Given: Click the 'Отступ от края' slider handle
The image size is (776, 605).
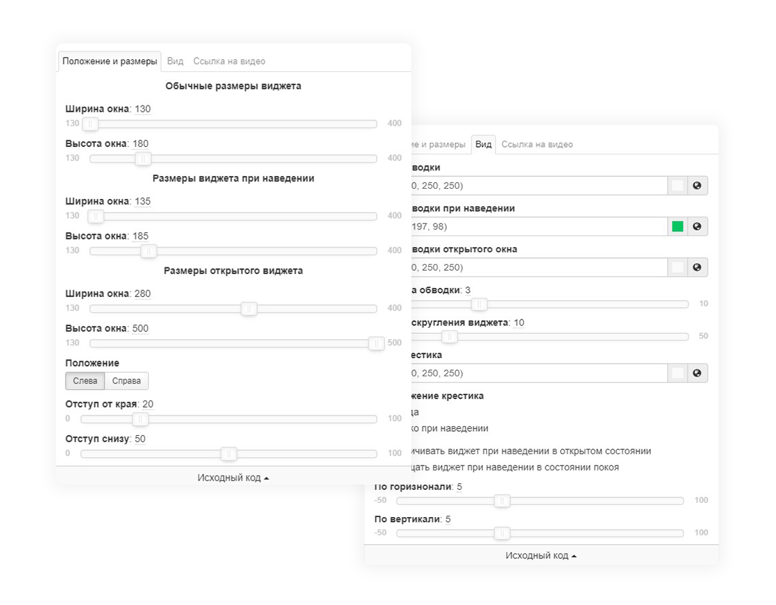Looking at the screenshot, I should [x=140, y=419].
